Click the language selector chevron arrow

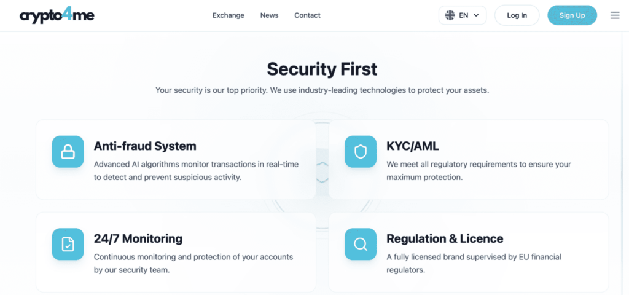(x=476, y=15)
